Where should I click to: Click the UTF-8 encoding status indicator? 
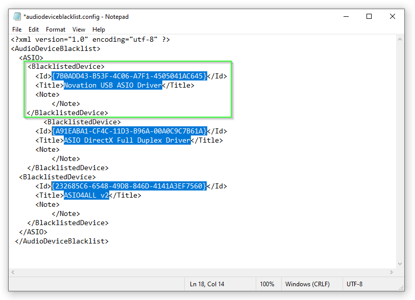[354, 284]
